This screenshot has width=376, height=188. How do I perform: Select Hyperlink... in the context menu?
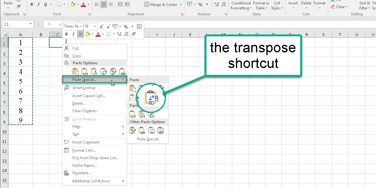pyautogui.click(x=82, y=173)
